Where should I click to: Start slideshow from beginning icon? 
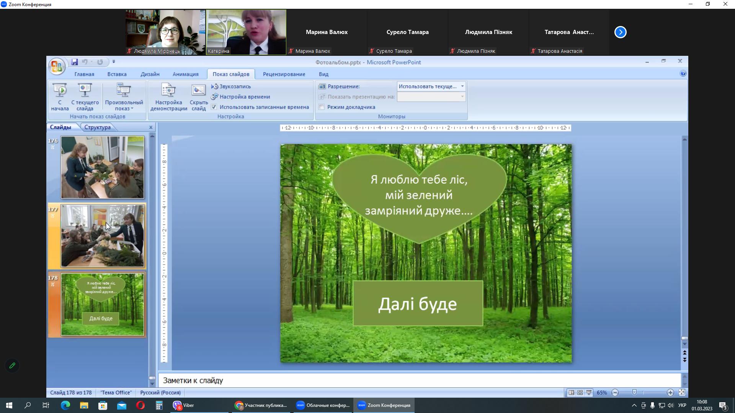tap(60, 91)
